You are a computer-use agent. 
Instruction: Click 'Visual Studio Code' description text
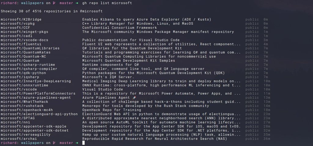(103, 89)
